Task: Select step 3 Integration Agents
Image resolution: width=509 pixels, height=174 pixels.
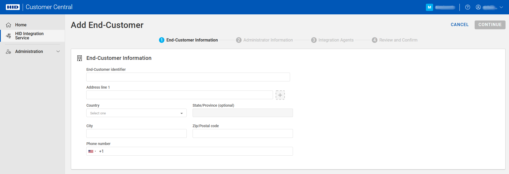Action: tap(332, 40)
